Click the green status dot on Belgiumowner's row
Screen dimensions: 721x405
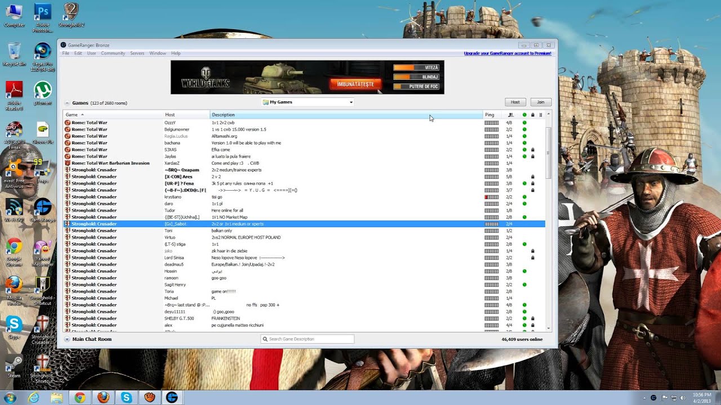pyautogui.click(x=524, y=129)
